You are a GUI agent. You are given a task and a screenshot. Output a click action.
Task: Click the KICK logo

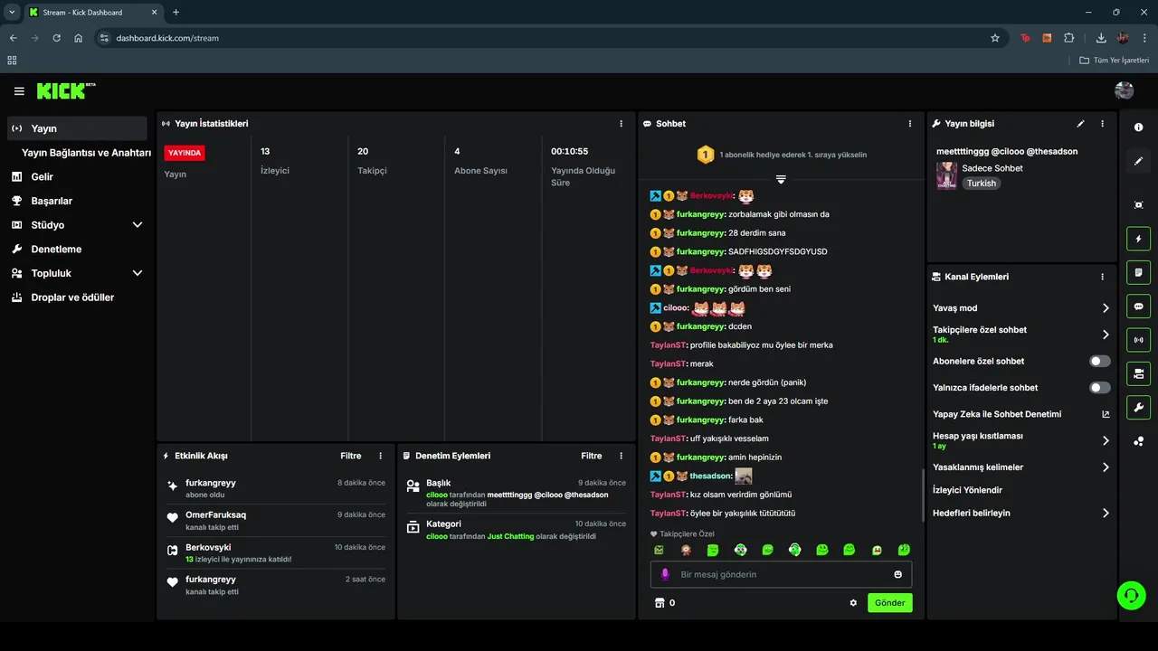(x=65, y=91)
